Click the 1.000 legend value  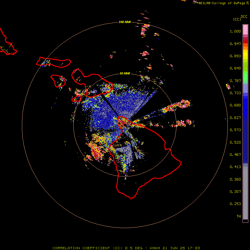click(x=235, y=31)
